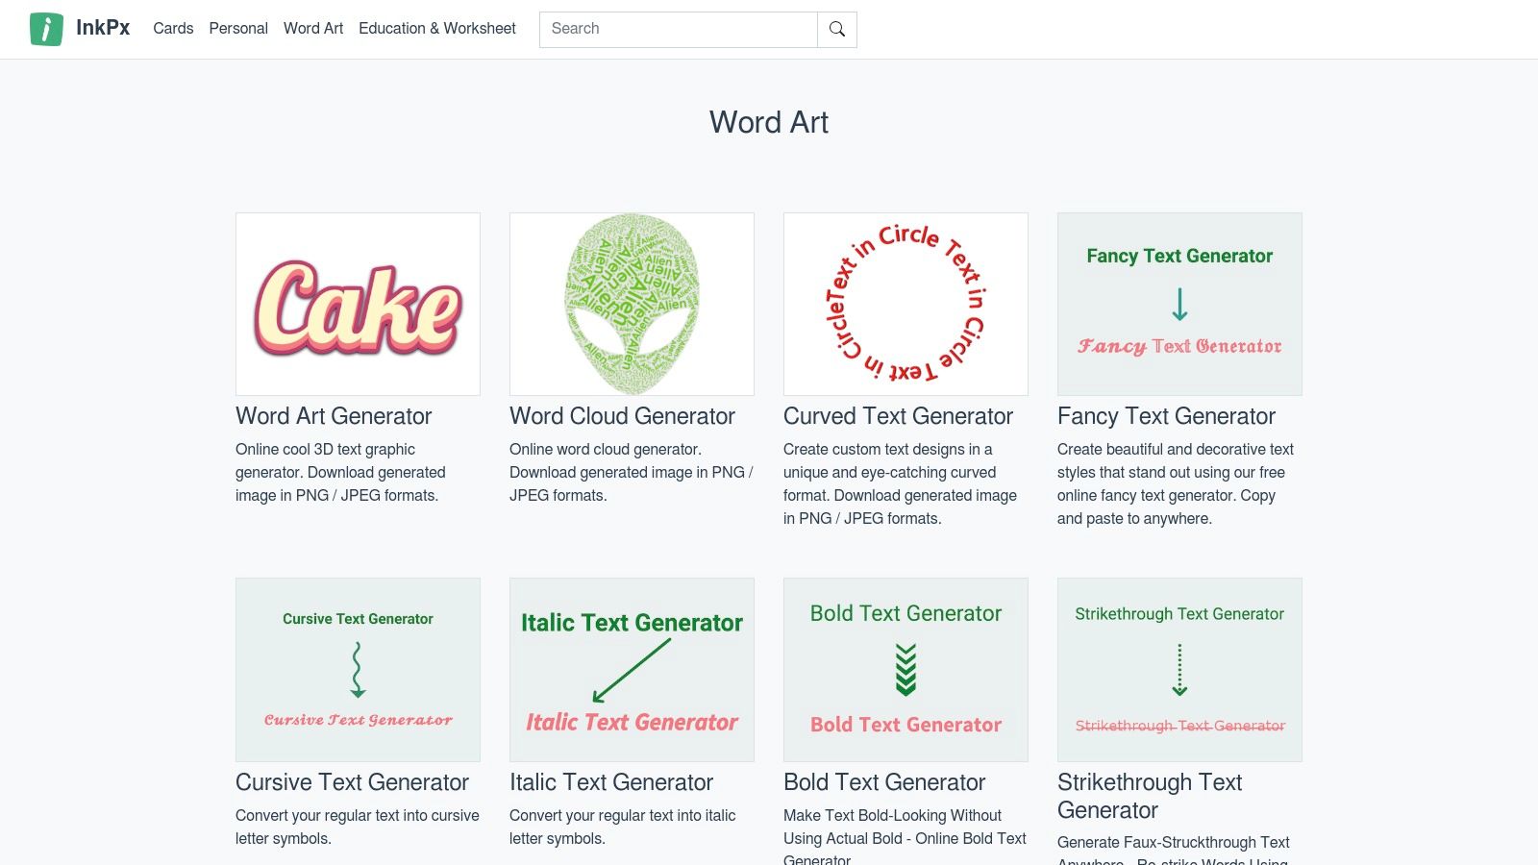Select the Italic Text Generator preview image
This screenshot has width=1538, height=865.
pyautogui.click(x=632, y=669)
